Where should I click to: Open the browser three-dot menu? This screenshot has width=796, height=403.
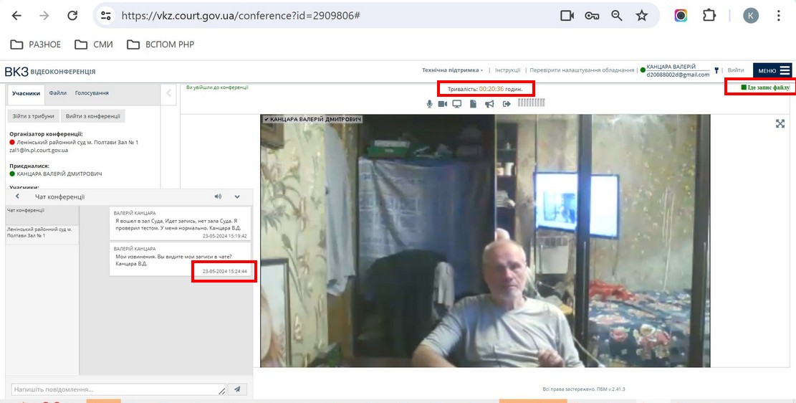point(778,15)
